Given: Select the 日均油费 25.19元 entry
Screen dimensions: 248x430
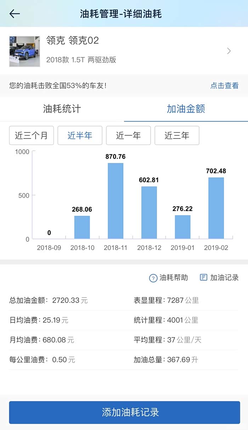Looking at the screenshot, I should click(39, 320).
